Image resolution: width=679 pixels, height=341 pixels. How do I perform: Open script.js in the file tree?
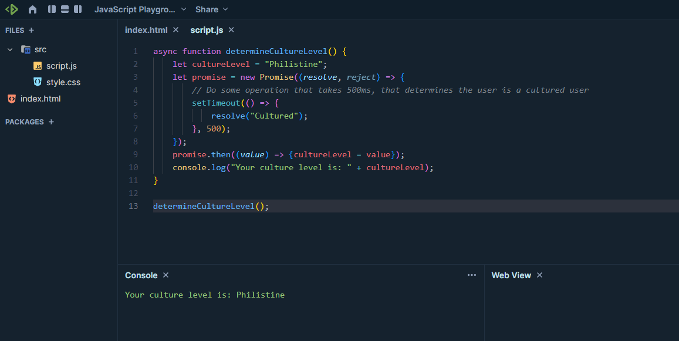(x=61, y=66)
